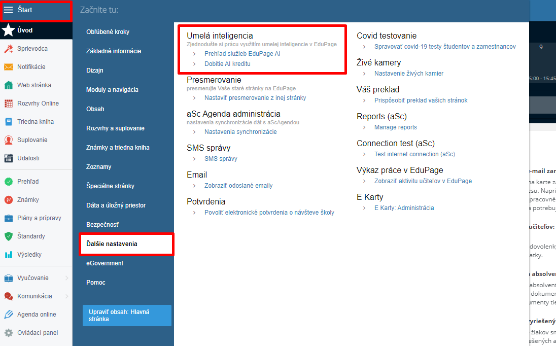Select Dáta a úložný priestor section

[116, 205]
